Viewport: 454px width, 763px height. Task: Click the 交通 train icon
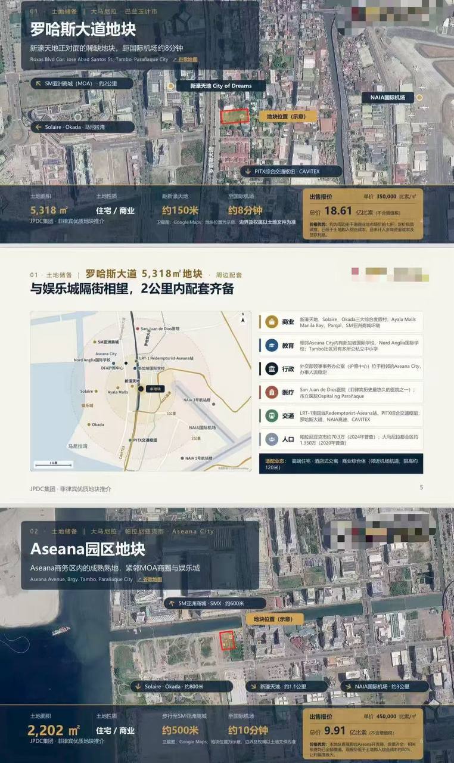click(x=271, y=415)
